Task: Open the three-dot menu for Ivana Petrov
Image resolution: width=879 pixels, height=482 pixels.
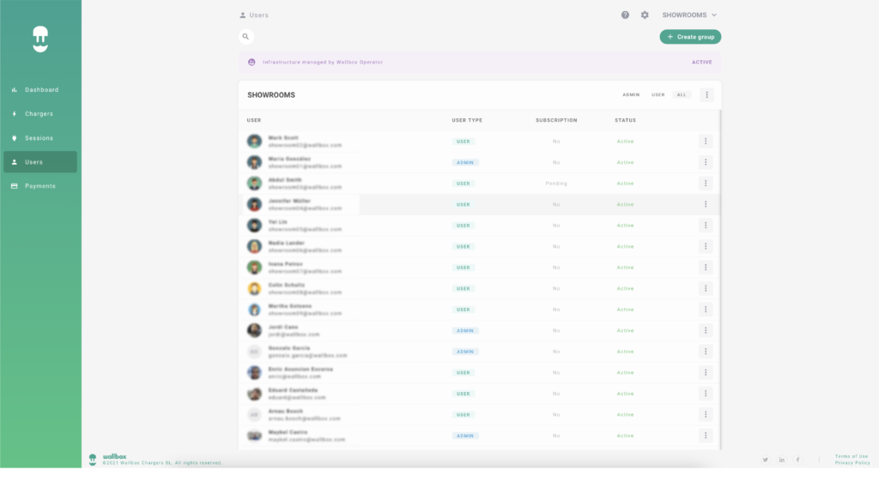Action: pos(706,267)
